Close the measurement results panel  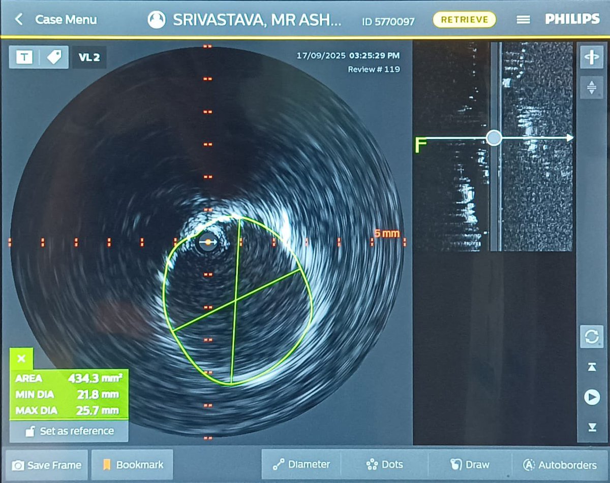[x=21, y=359]
